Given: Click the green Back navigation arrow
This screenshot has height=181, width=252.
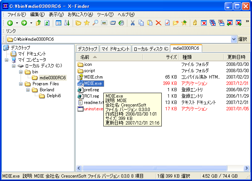Looking at the screenshot, I should click(10, 23).
